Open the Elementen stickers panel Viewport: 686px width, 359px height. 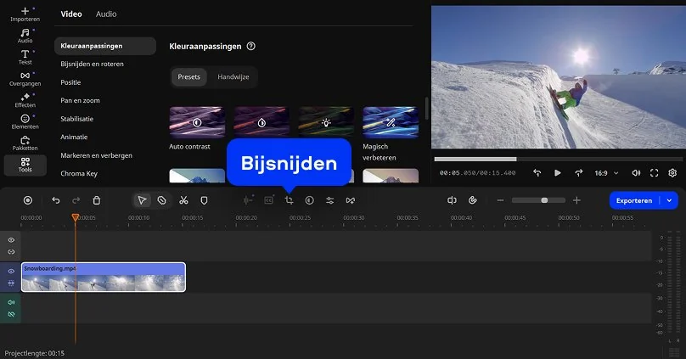point(25,121)
